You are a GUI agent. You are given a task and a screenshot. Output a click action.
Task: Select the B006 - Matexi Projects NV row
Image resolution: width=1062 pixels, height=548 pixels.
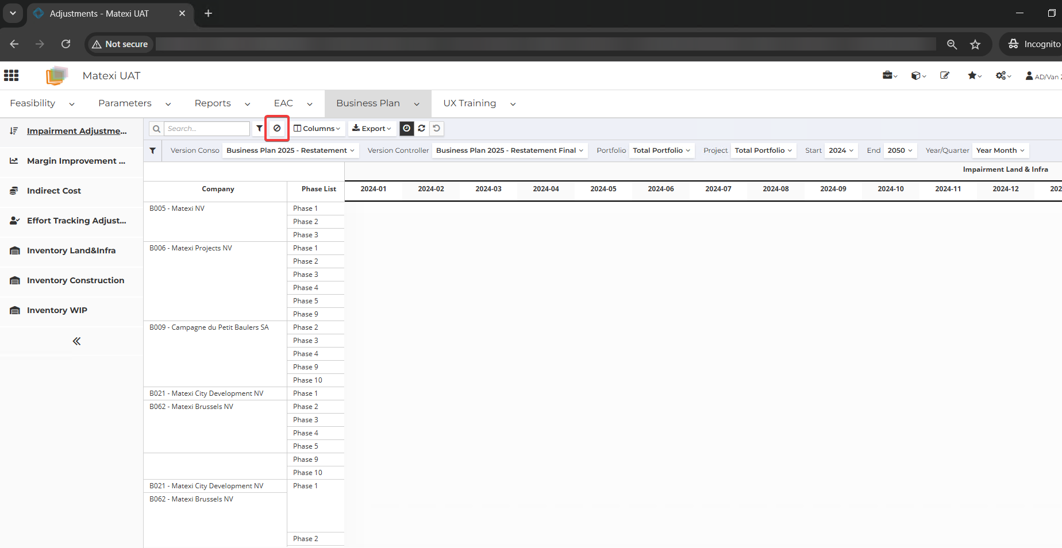[x=216, y=281]
